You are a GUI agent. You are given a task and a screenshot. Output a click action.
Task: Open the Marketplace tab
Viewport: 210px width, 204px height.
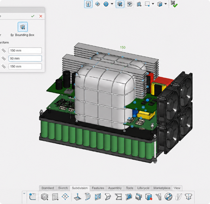point(162,188)
